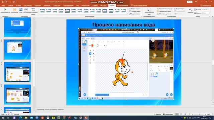Click the 108% zoom level value

pyautogui.click(x=209, y=114)
